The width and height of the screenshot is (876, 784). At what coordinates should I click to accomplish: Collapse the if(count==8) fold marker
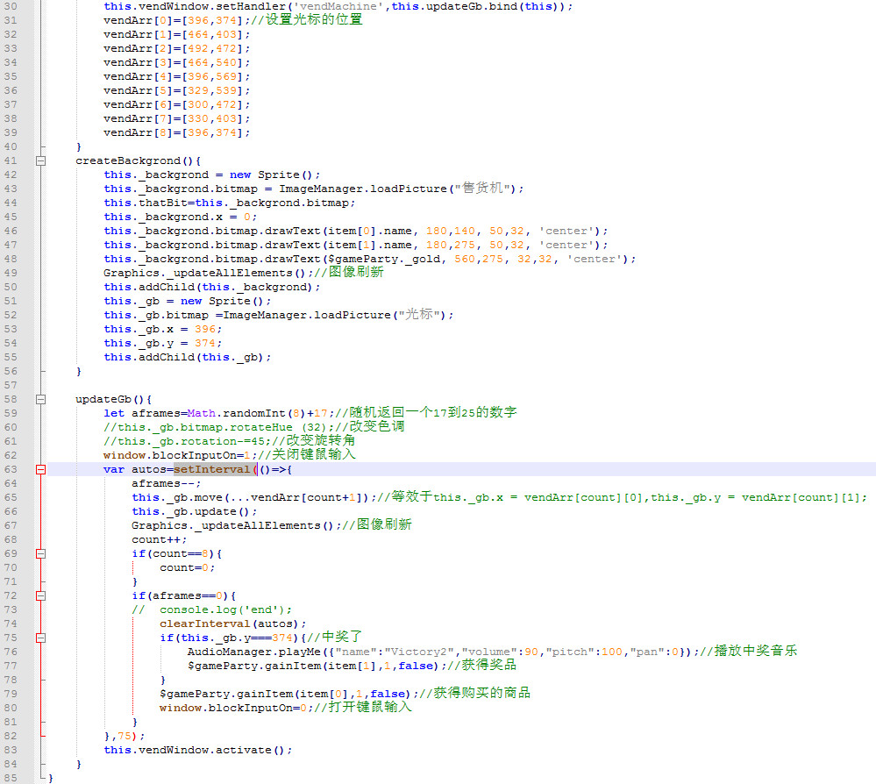tap(41, 553)
